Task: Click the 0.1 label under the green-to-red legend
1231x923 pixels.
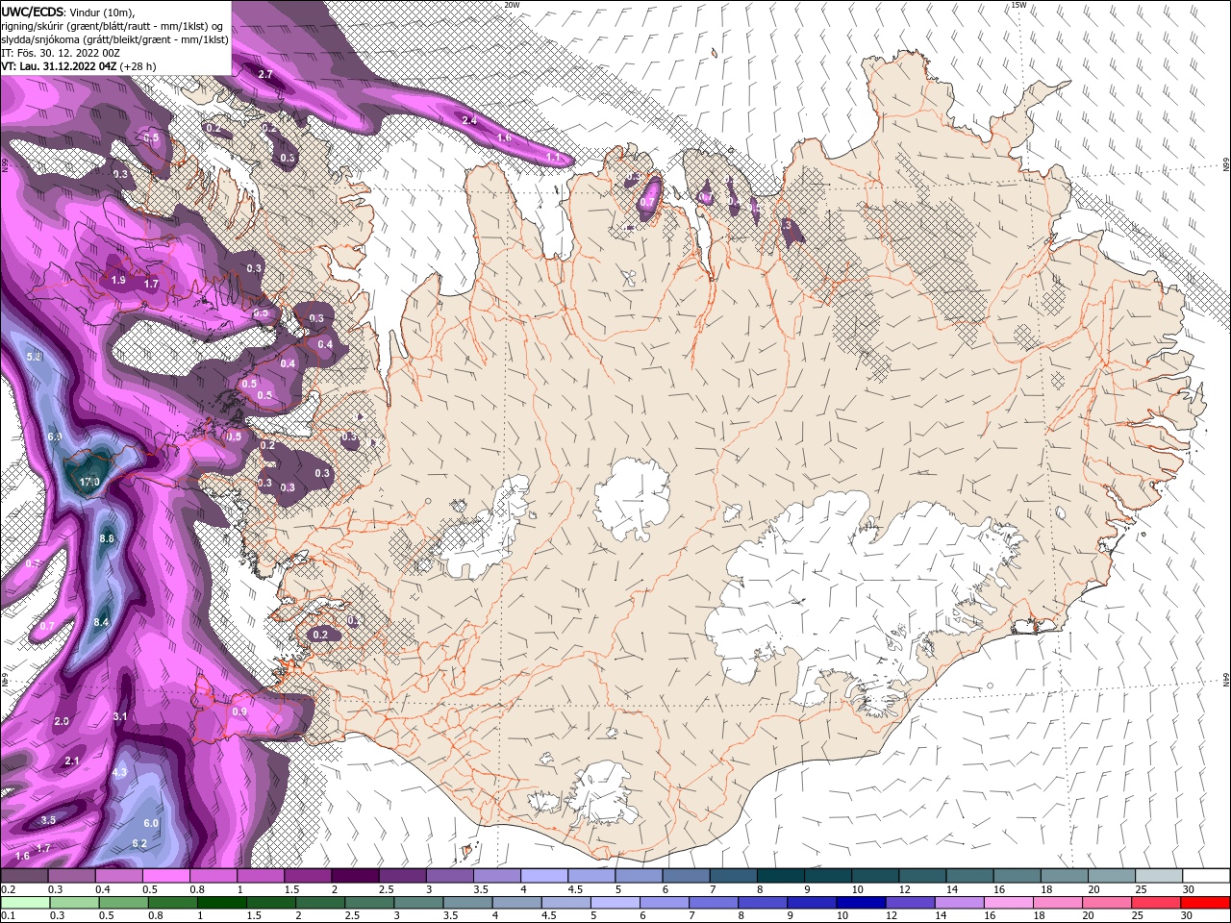Action: 8,915
